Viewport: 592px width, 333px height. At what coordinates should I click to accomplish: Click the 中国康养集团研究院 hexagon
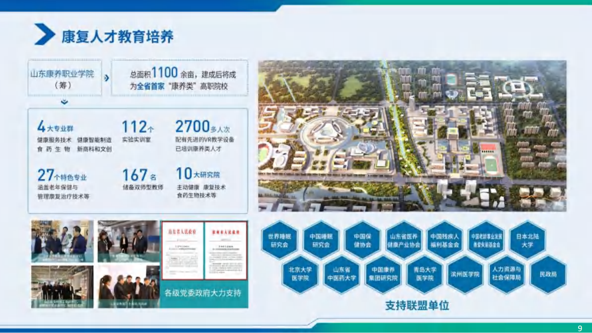click(x=383, y=274)
